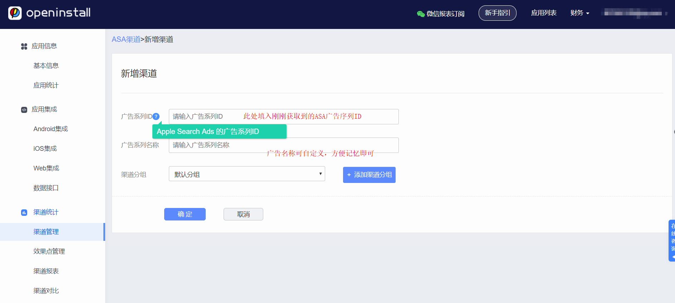675x303 pixels.
Task: Select 渠道管理 in the sidebar
Action: (53, 232)
